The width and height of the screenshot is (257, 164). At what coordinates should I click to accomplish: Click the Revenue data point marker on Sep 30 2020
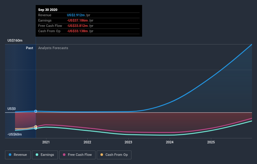click(x=36, y=111)
